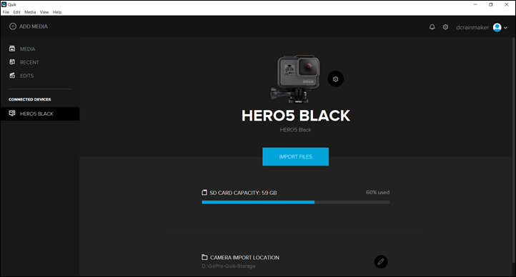Click the D:\GoPro-Quik-Storage path
516x277 pixels.
pos(229,266)
